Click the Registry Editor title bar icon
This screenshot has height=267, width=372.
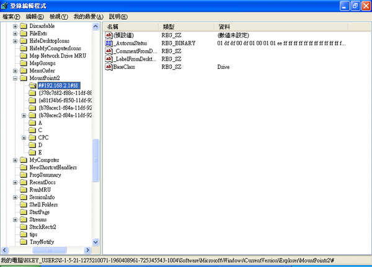coord(4,6)
